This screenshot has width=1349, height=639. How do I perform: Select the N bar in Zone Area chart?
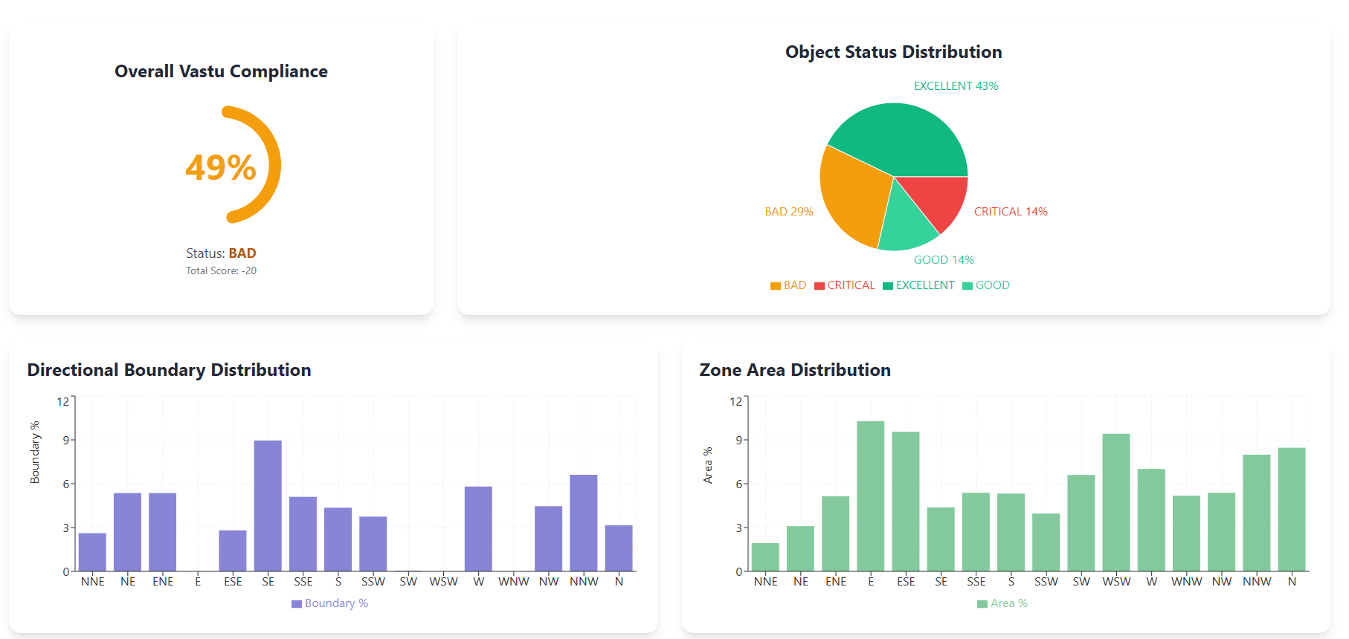coord(1292,509)
